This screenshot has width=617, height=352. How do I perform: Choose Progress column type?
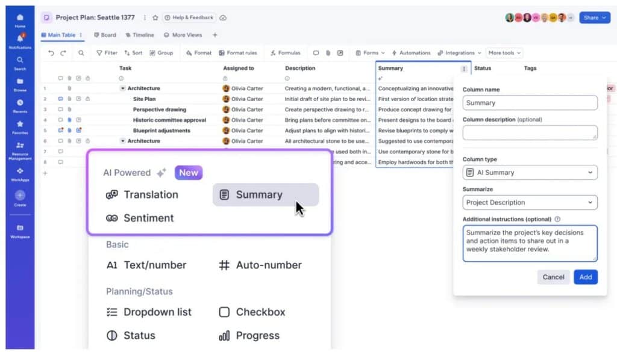coord(249,336)
